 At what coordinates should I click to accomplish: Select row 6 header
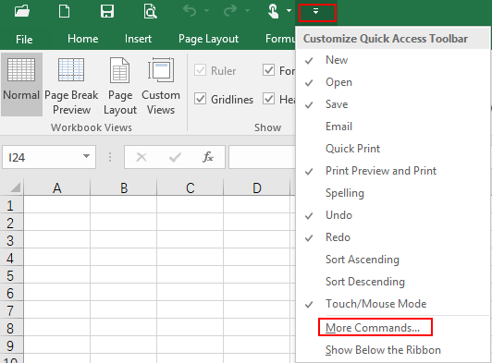click(11, 293)
